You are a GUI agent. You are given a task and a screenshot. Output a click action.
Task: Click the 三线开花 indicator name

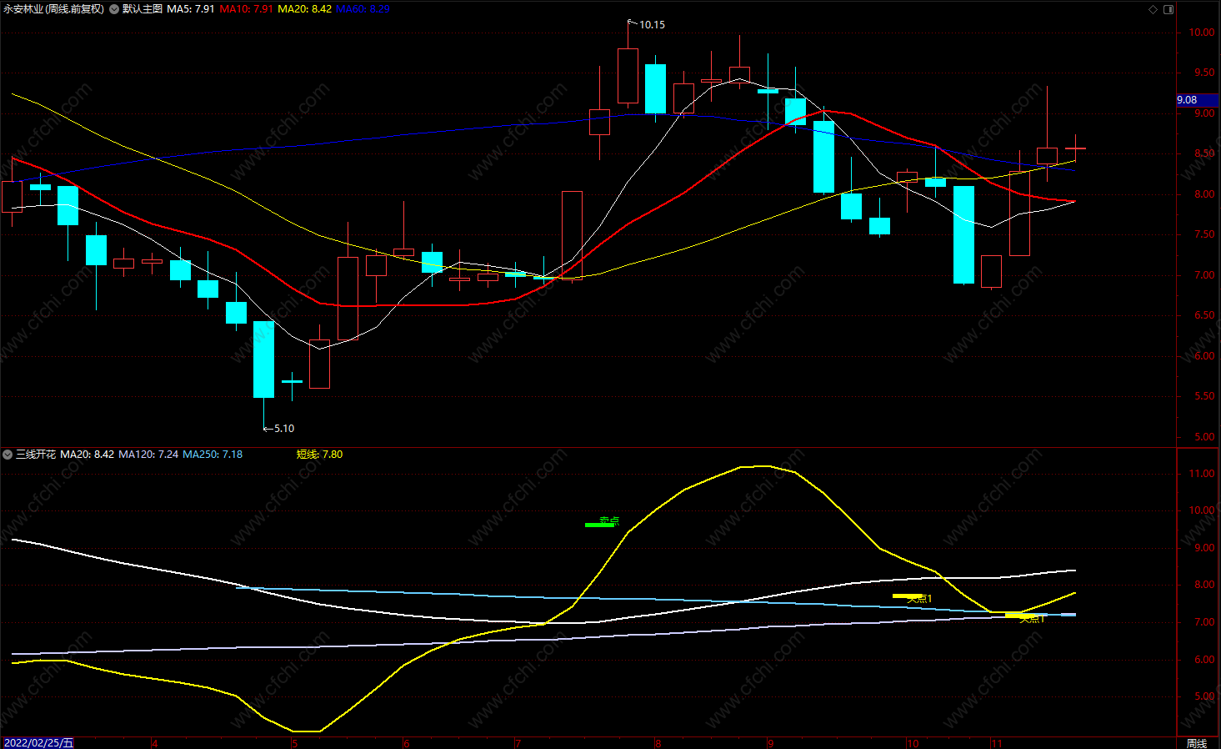36,455
